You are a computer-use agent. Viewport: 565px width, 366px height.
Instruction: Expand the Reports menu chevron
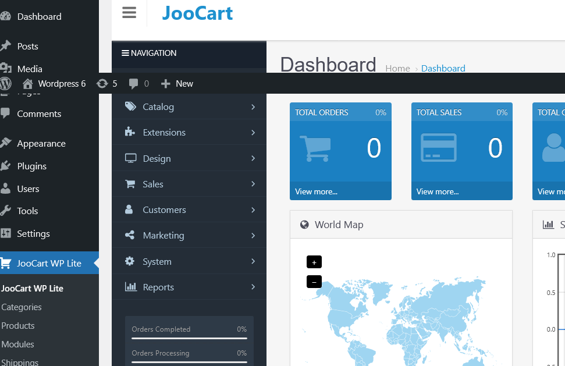253,287
